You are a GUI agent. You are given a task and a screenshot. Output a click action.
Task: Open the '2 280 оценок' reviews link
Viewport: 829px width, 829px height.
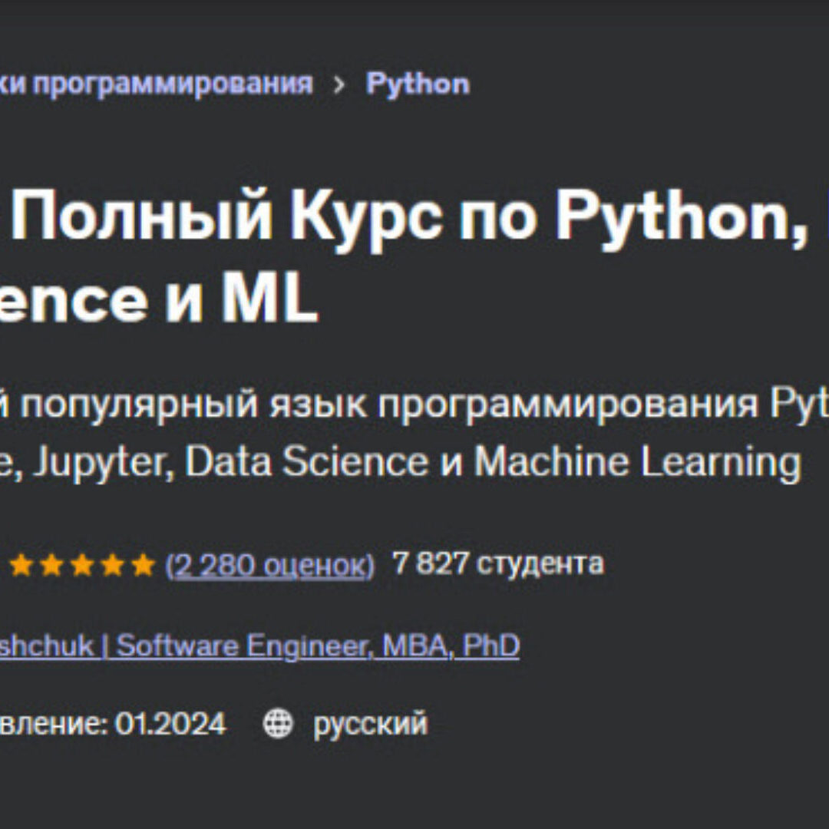pos(269,565)
